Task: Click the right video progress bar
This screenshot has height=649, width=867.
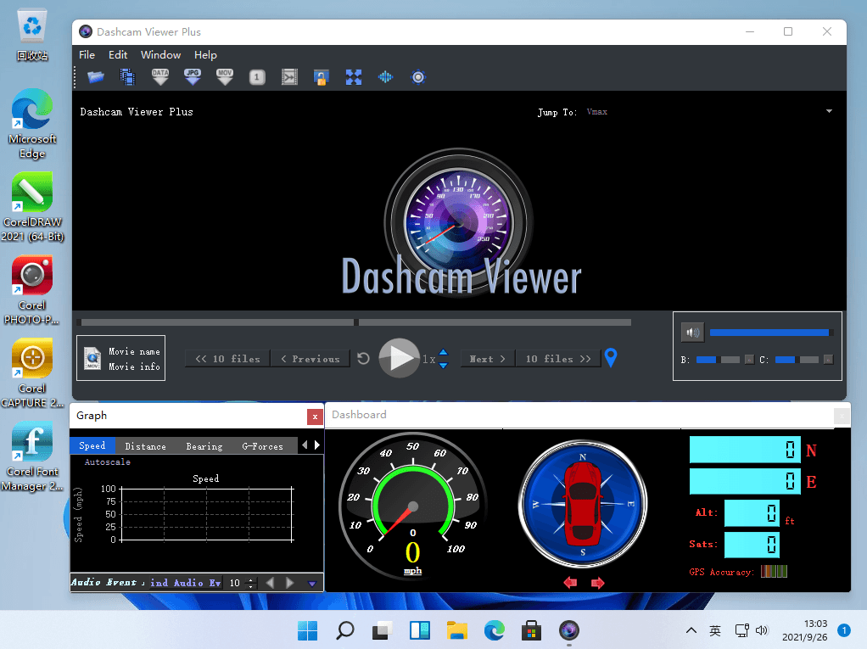Action: coord(495,322)
